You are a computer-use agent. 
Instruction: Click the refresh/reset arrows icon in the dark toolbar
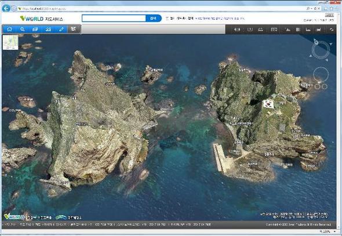tap(332, 30)
